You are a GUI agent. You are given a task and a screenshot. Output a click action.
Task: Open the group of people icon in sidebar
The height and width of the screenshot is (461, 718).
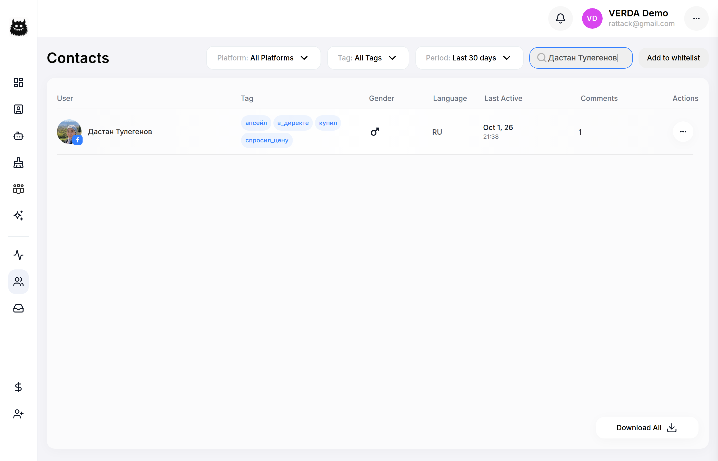coord(18,189)
